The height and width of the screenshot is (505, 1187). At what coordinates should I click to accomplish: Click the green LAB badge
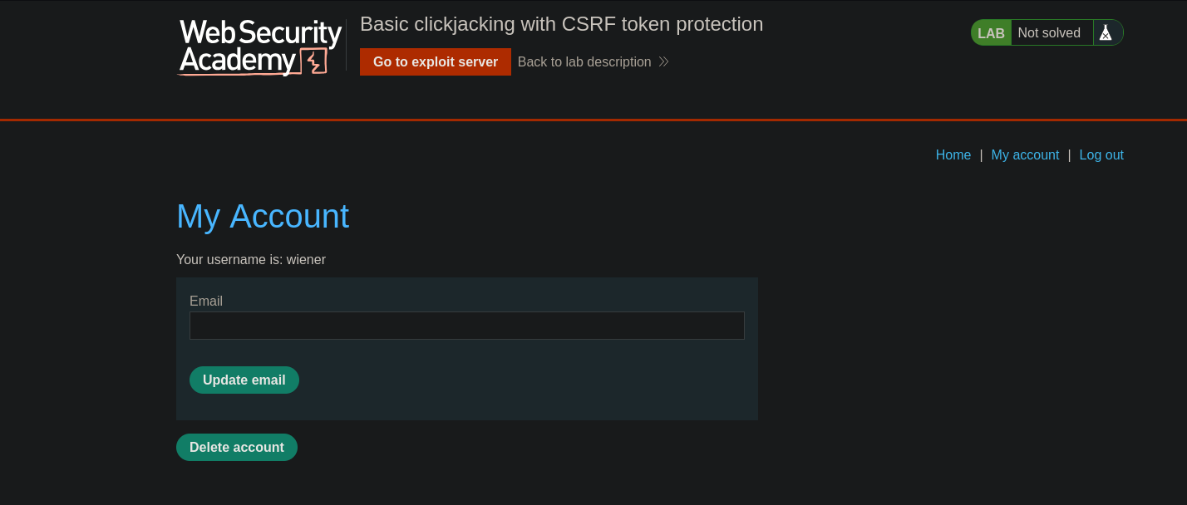pyautogui.click(x=991, y=33)
